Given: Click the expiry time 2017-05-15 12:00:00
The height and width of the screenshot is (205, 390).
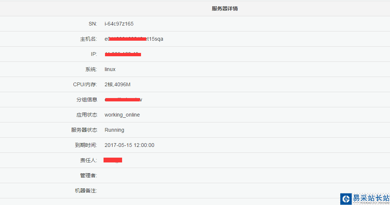Looking at the screenshot, I should [130, 145].
